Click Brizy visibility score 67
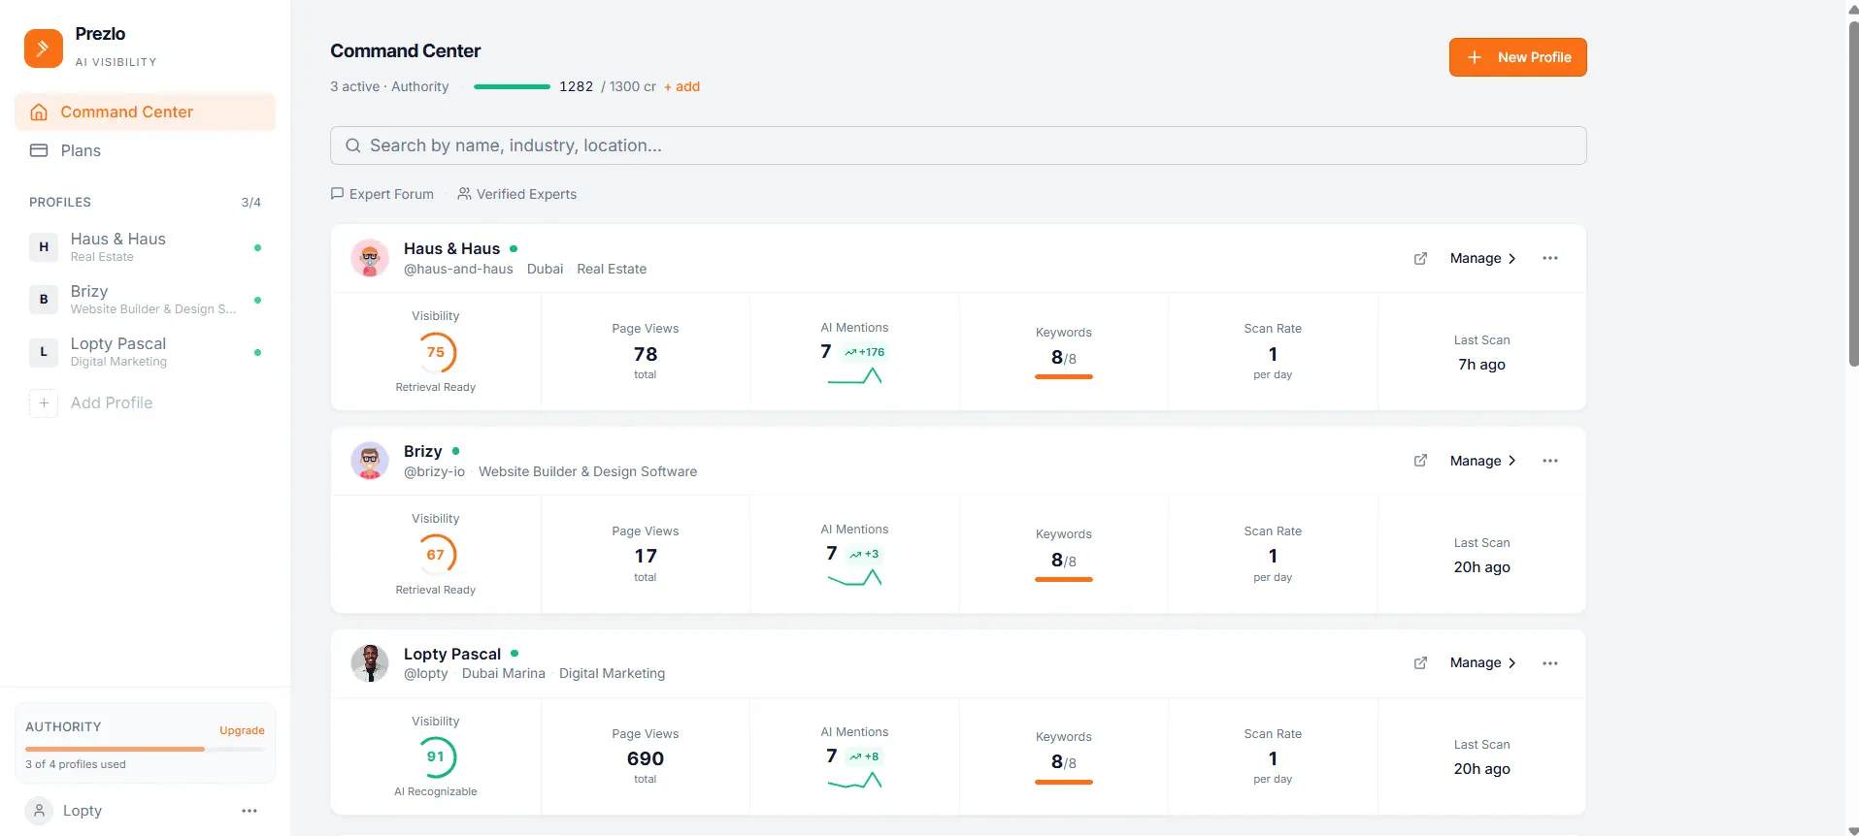Image resolution: width=1859 pixels, height=836 pixels. [436, 555]
